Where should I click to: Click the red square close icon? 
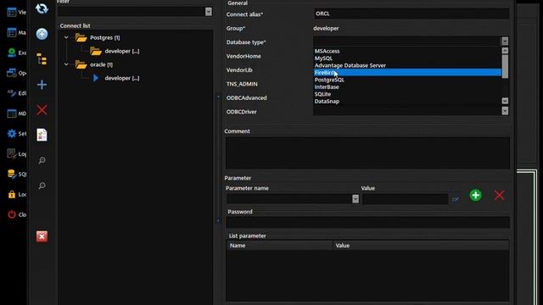[42, 236]
